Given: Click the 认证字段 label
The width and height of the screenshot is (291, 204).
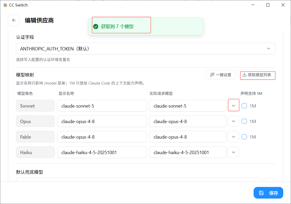Looking at the screenshot, I should click(25, 37).
